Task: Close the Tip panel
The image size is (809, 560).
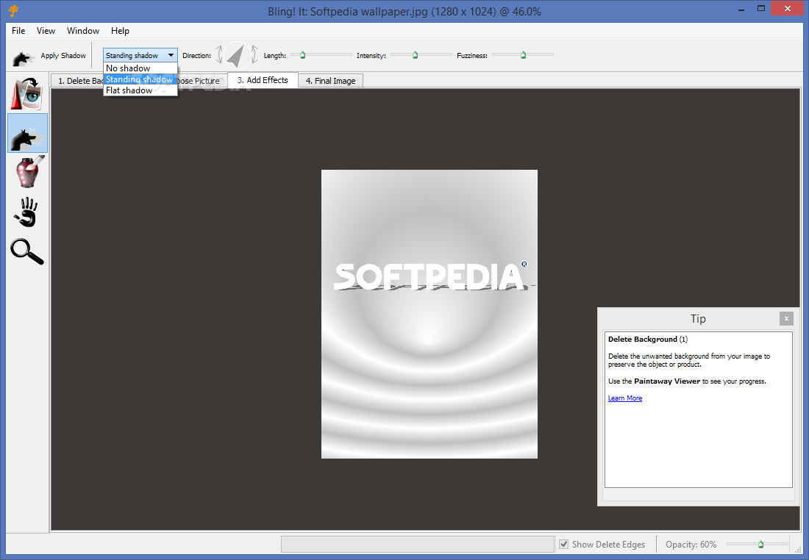Action: coord(785,319)
